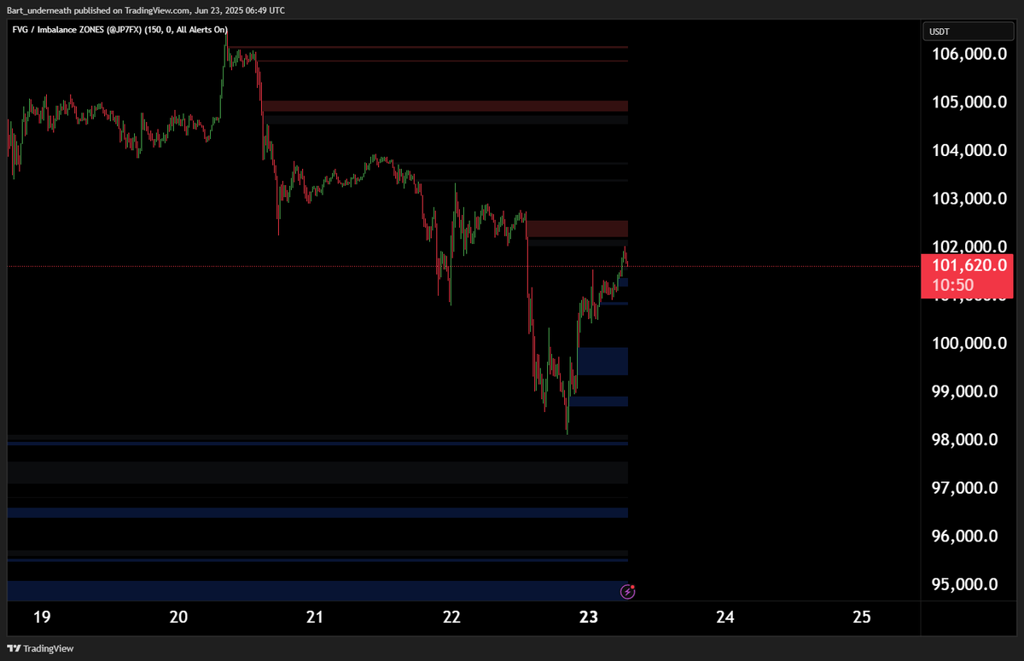This screenshot has height=661, width=1024.
Task: Click date label 22 on time axis
Action: pos(451,617)
